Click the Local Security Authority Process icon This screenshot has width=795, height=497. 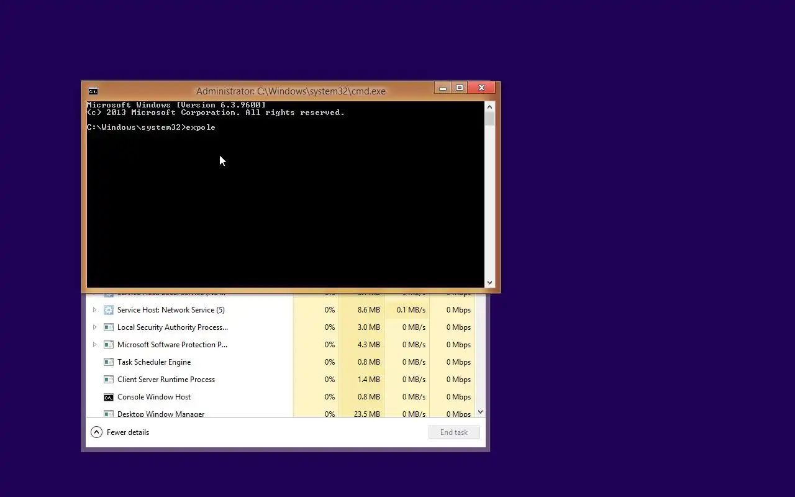coord(108,327)
